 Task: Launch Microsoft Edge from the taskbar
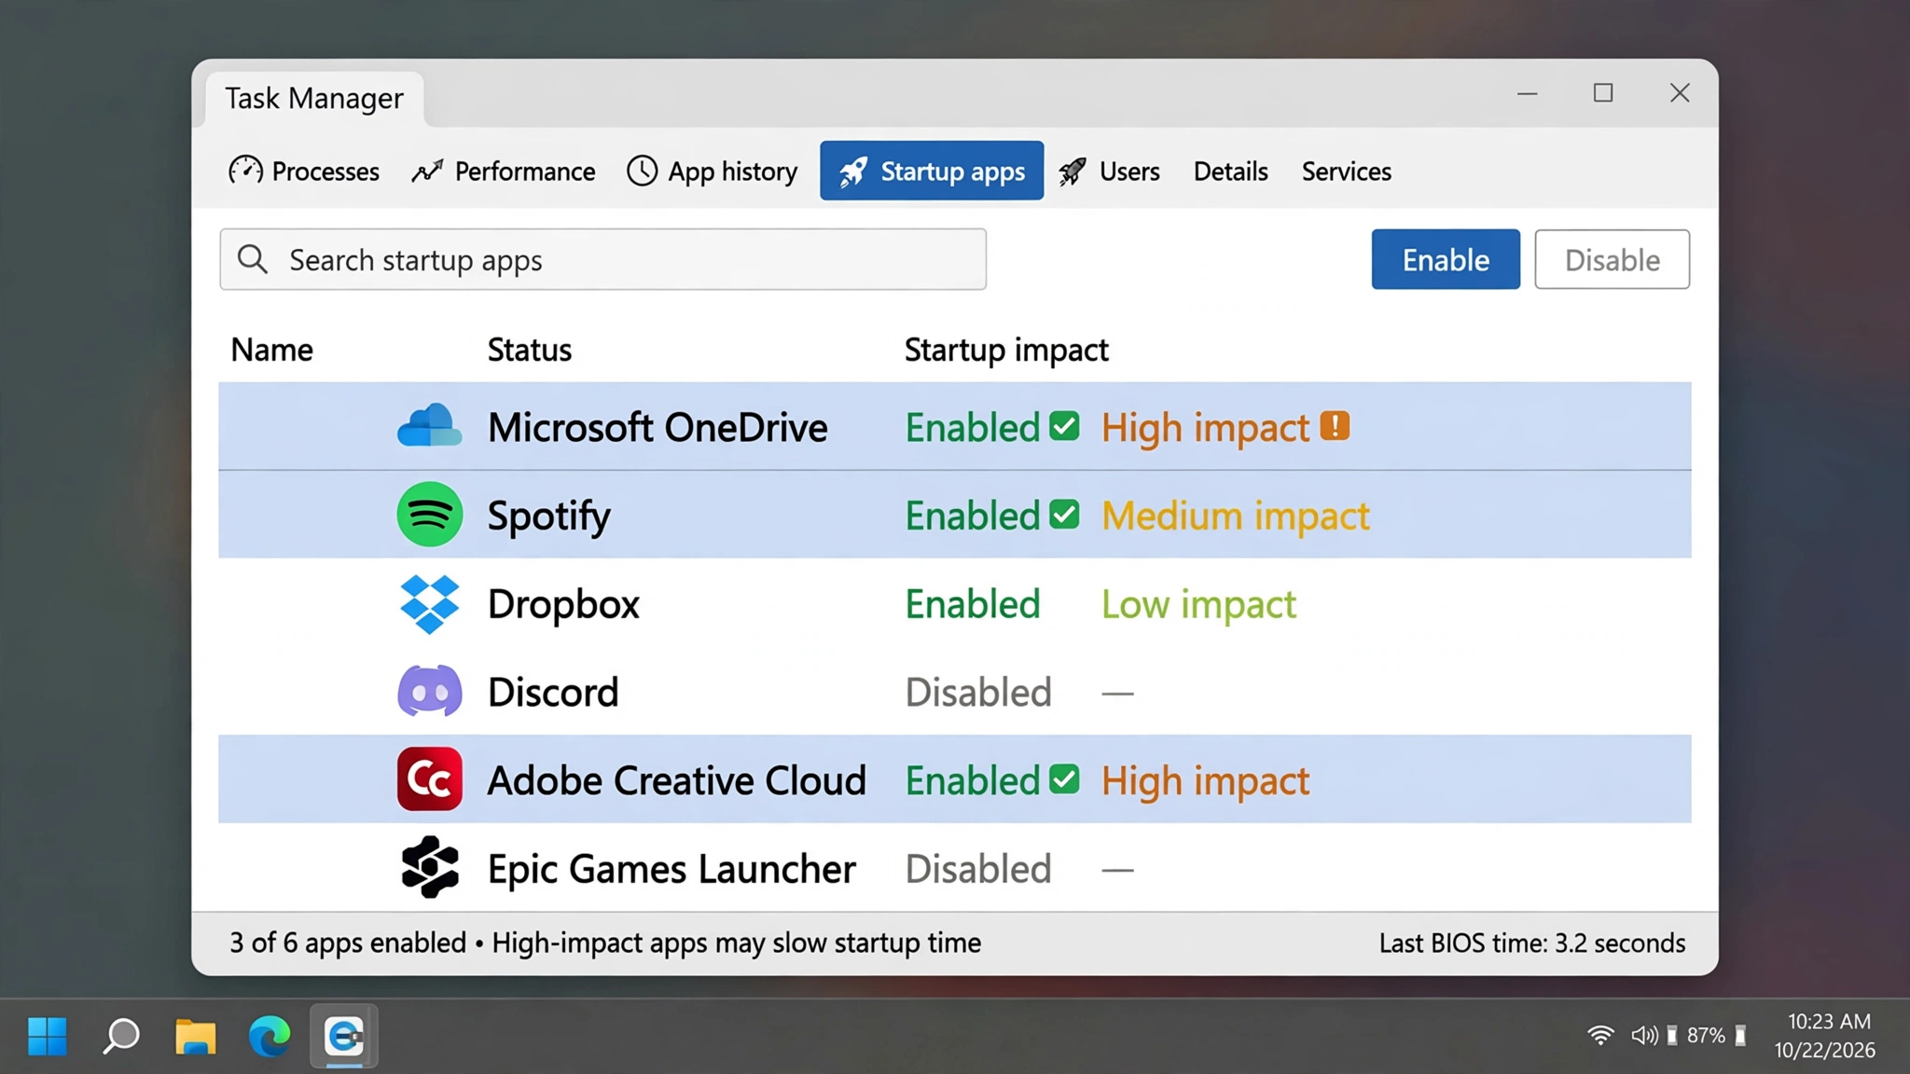[270, 1036]
